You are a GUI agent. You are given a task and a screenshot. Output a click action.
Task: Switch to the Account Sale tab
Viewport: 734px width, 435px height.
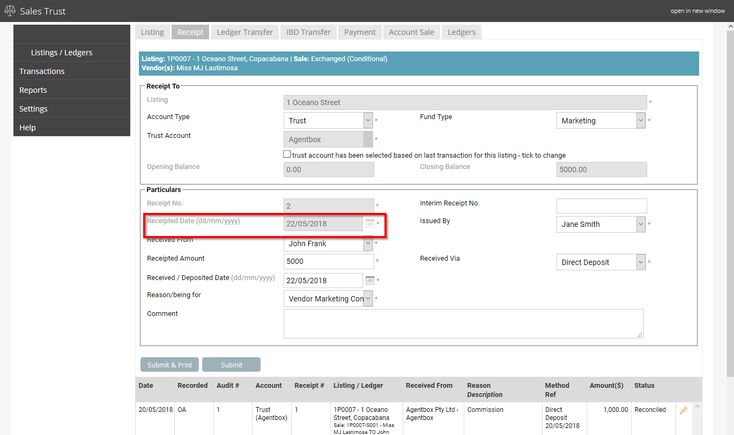tap(411, 32)
